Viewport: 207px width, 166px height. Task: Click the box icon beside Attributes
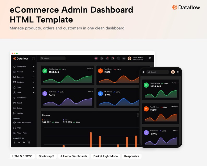click(x=15, y=82)
